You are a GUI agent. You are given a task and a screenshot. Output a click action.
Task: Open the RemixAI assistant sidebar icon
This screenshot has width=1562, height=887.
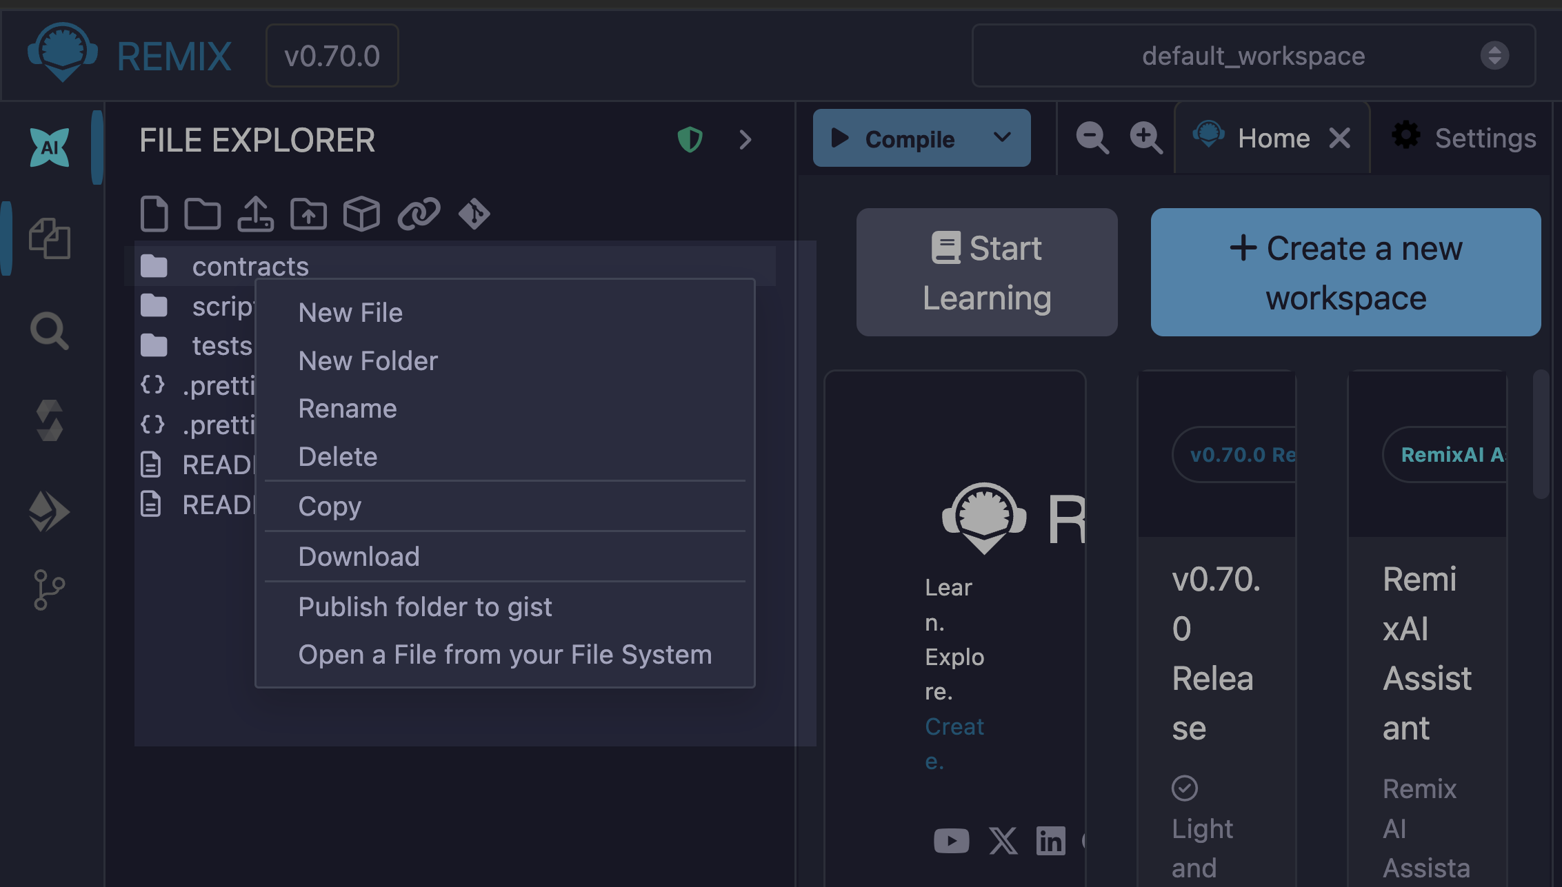pos(50,147)
